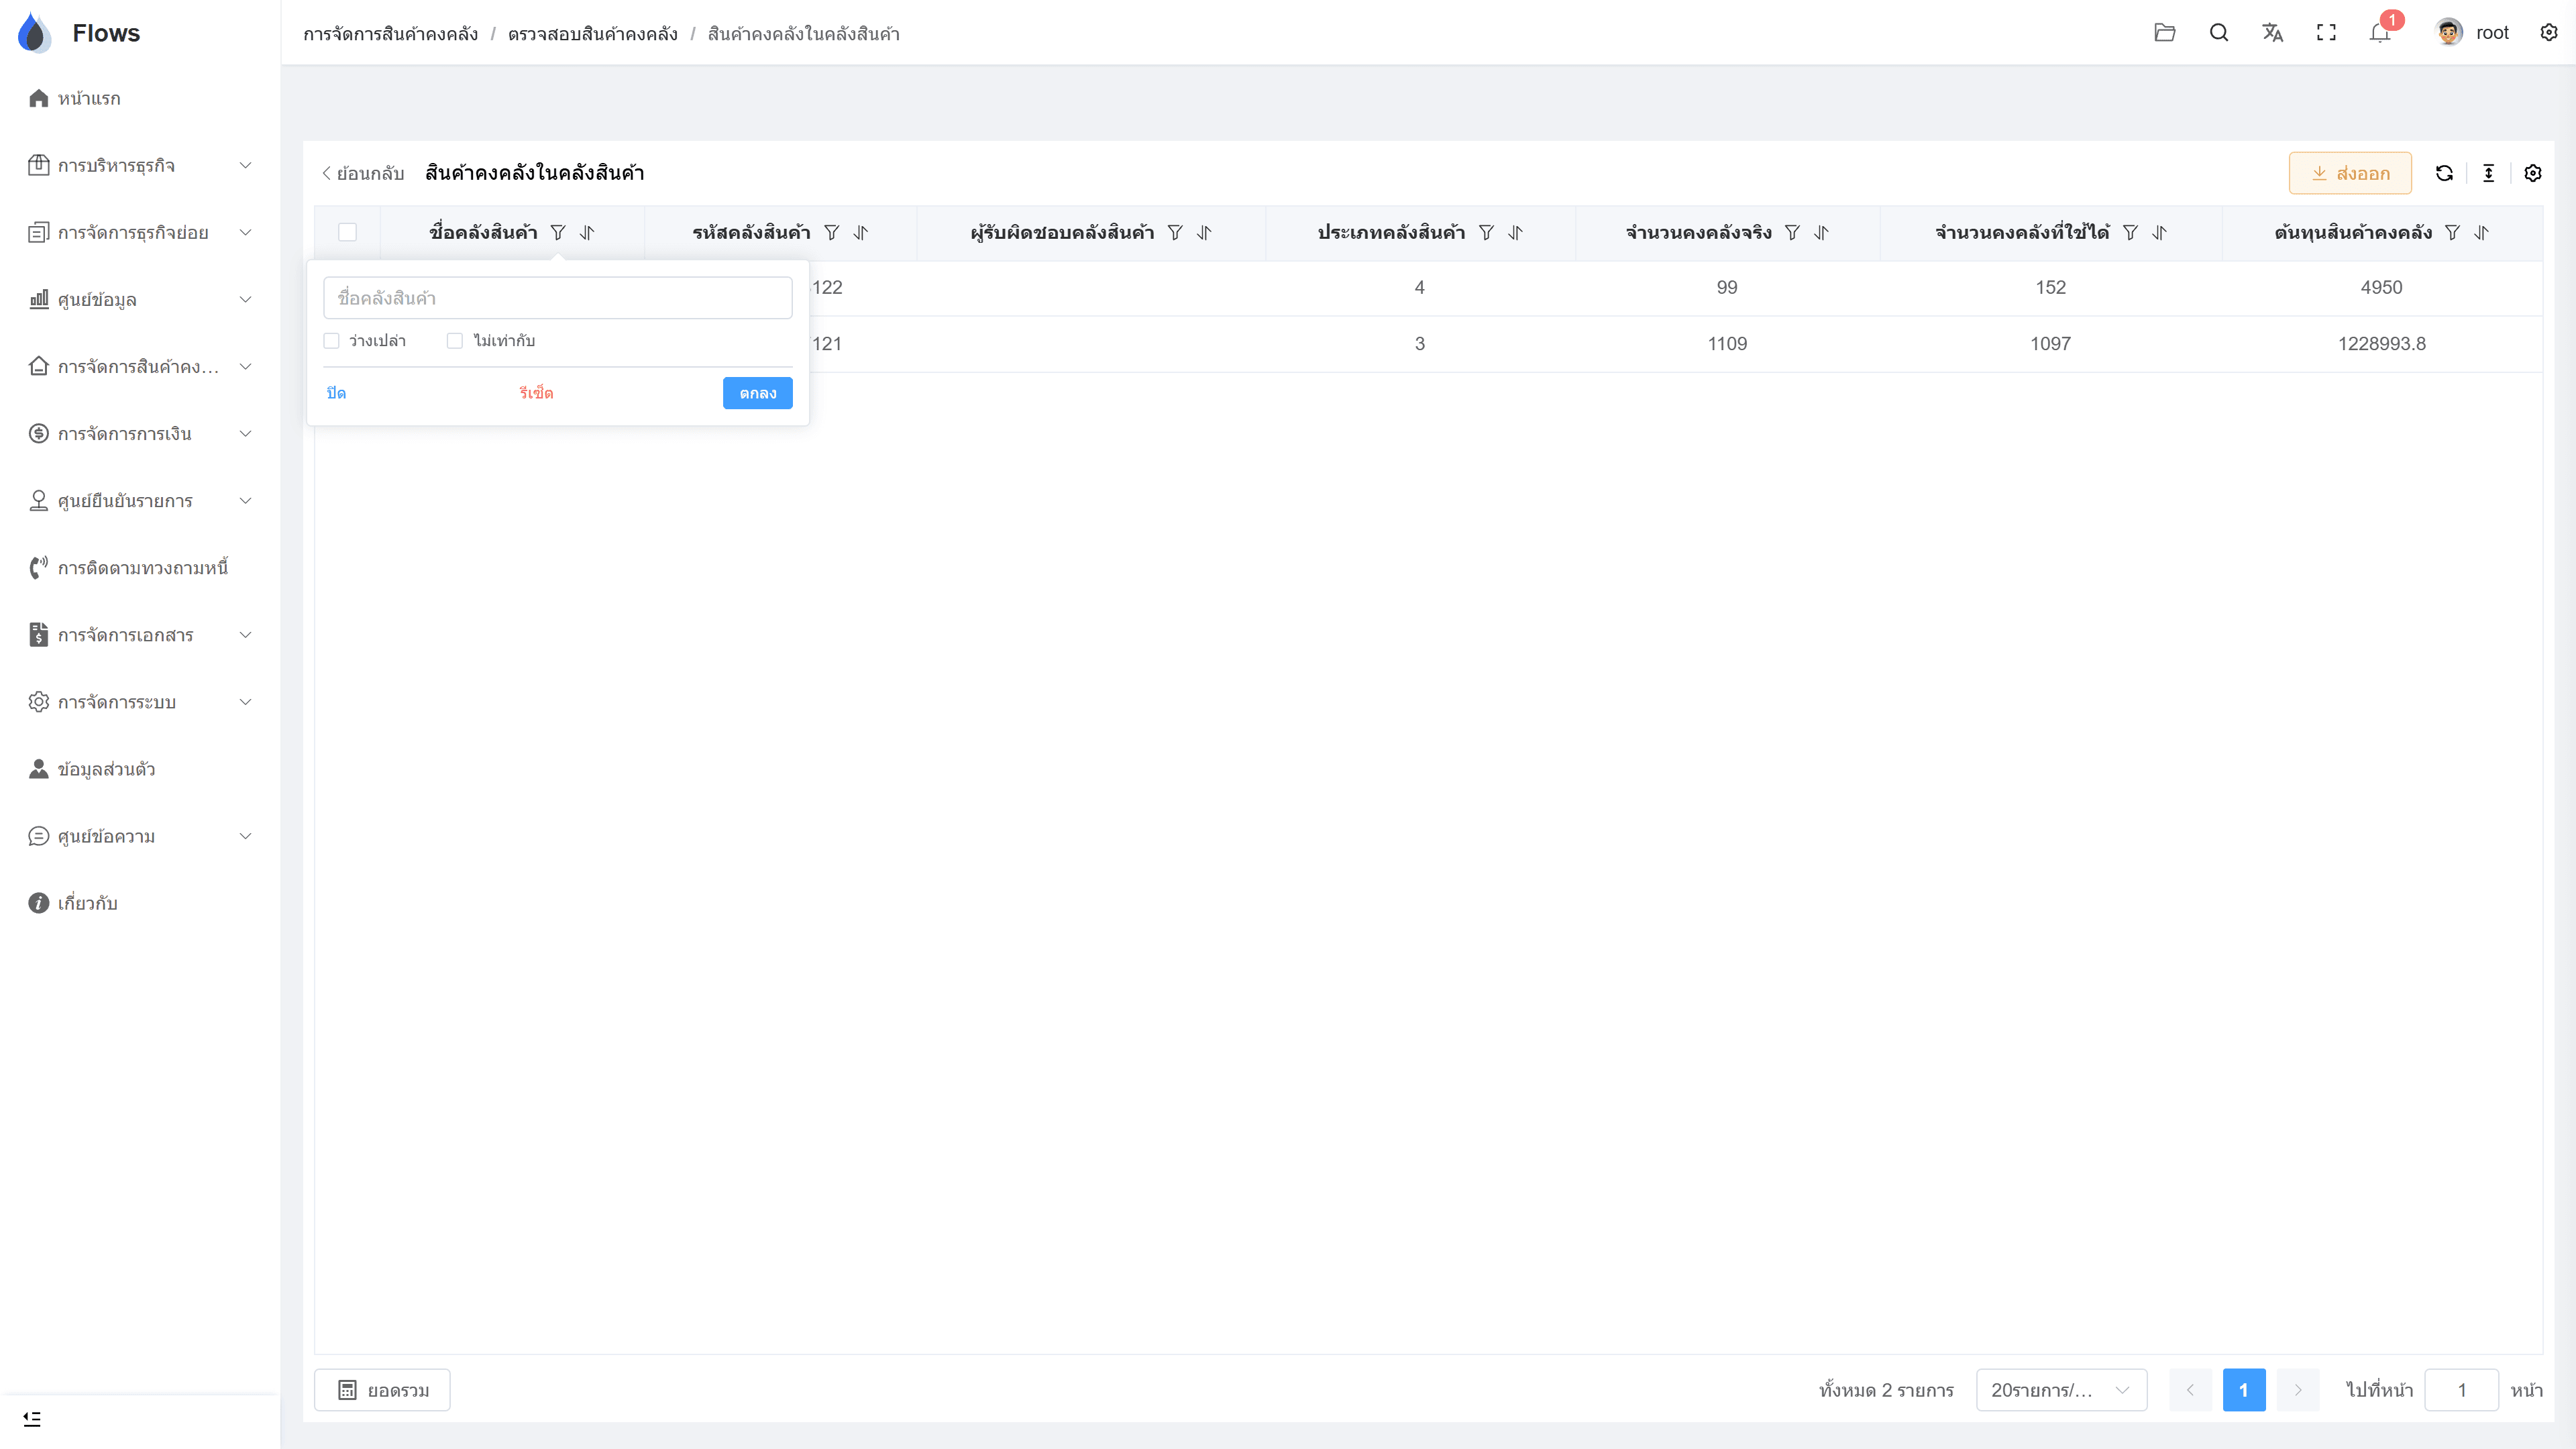Expand การจัดการธุรกิจย่อย sidebar menu

[140, 233]
